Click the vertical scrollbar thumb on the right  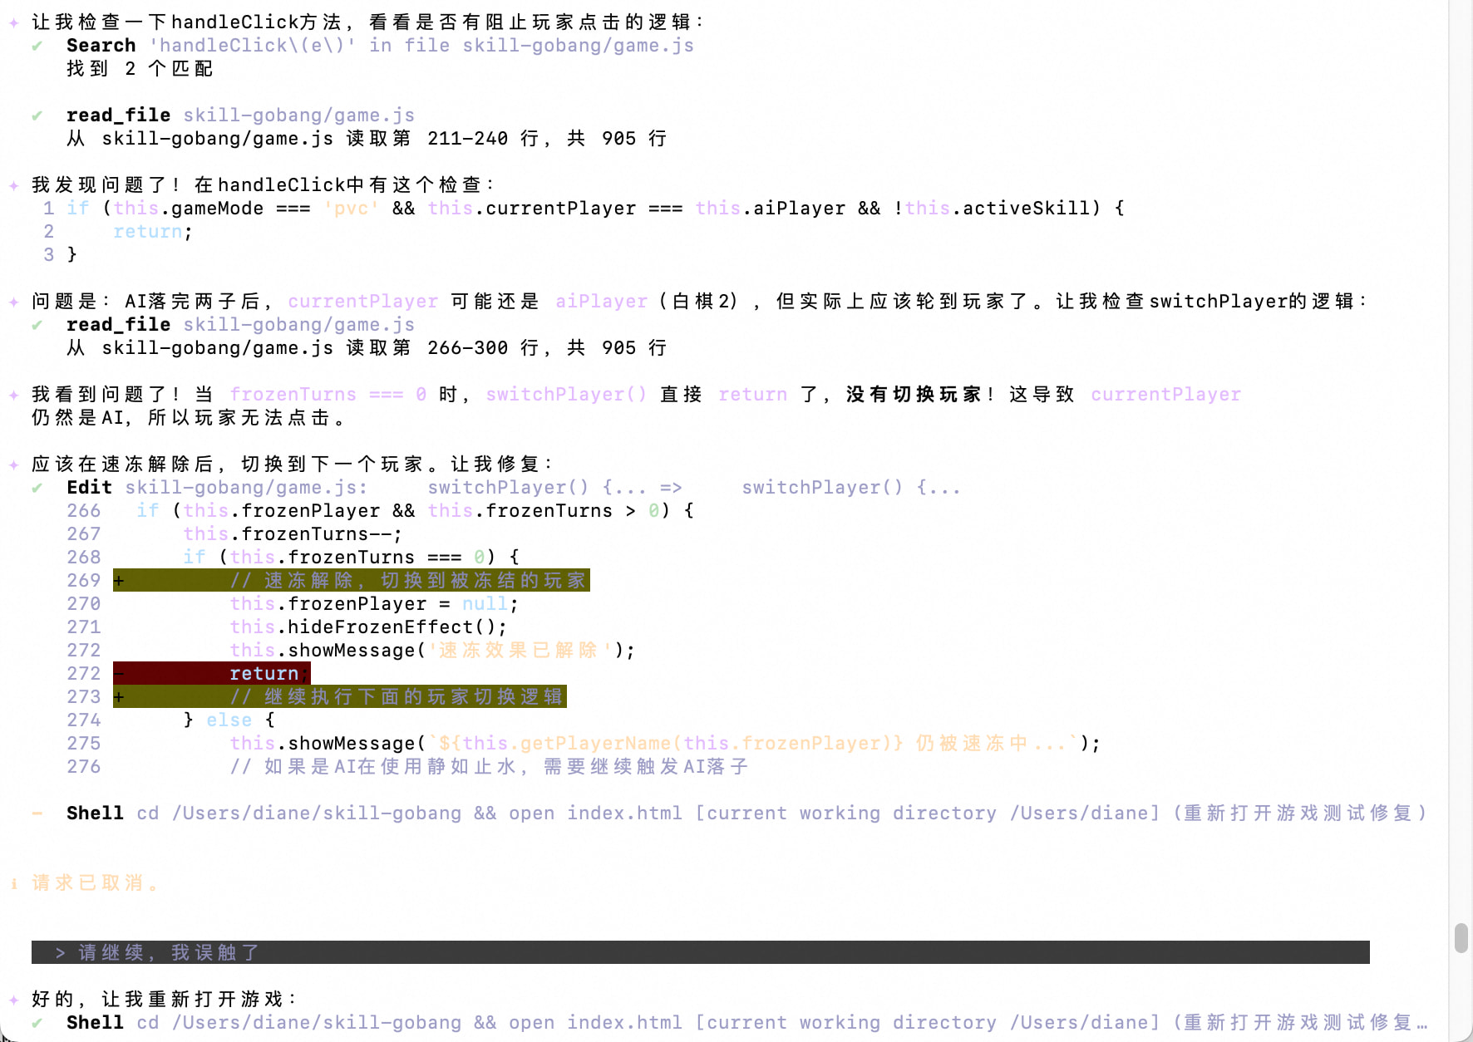(1461, 938)
